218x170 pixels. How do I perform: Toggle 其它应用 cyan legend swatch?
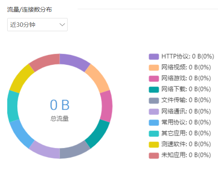tap(154, 134)
